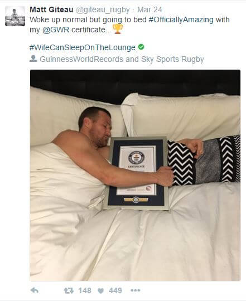This screenshot has height=301, width=246.
Task: Retweet using the retweet arrows icon
Action: (69, 290)
